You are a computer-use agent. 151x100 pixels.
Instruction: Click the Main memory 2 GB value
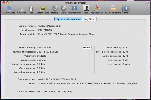tap(125, 47)
